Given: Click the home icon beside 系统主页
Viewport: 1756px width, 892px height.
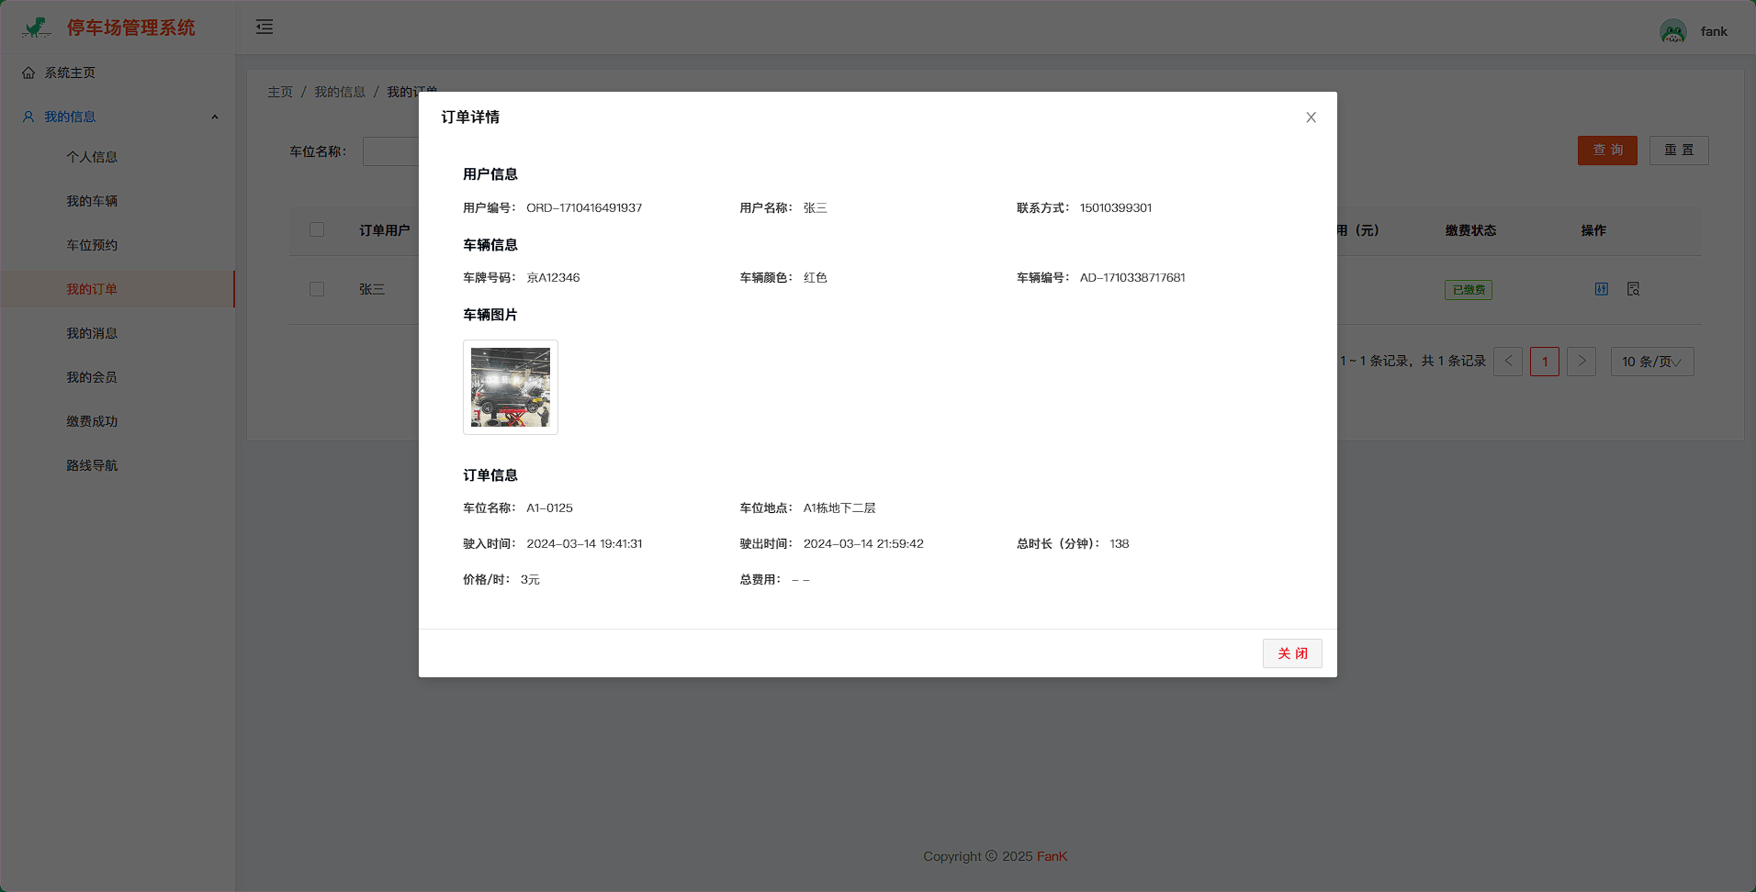Looking at the screenshot, I should pos(28,72).
